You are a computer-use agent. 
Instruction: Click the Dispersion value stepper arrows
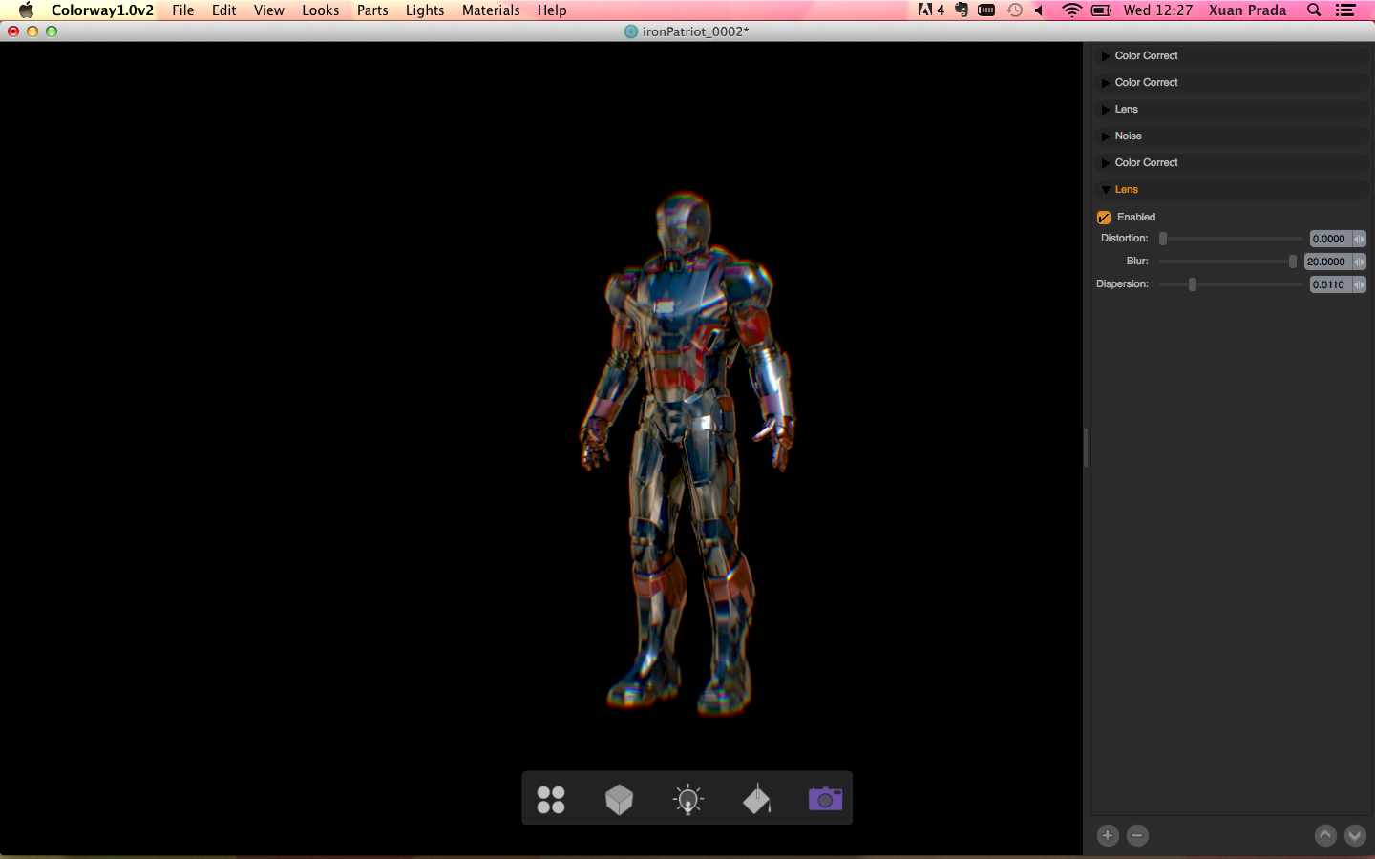coord(1360,284)
